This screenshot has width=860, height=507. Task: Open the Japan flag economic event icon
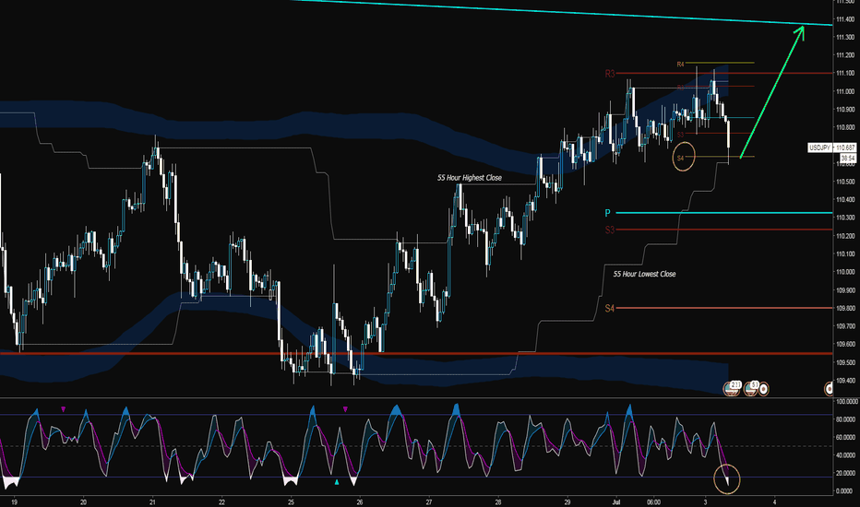coord(763,389)
